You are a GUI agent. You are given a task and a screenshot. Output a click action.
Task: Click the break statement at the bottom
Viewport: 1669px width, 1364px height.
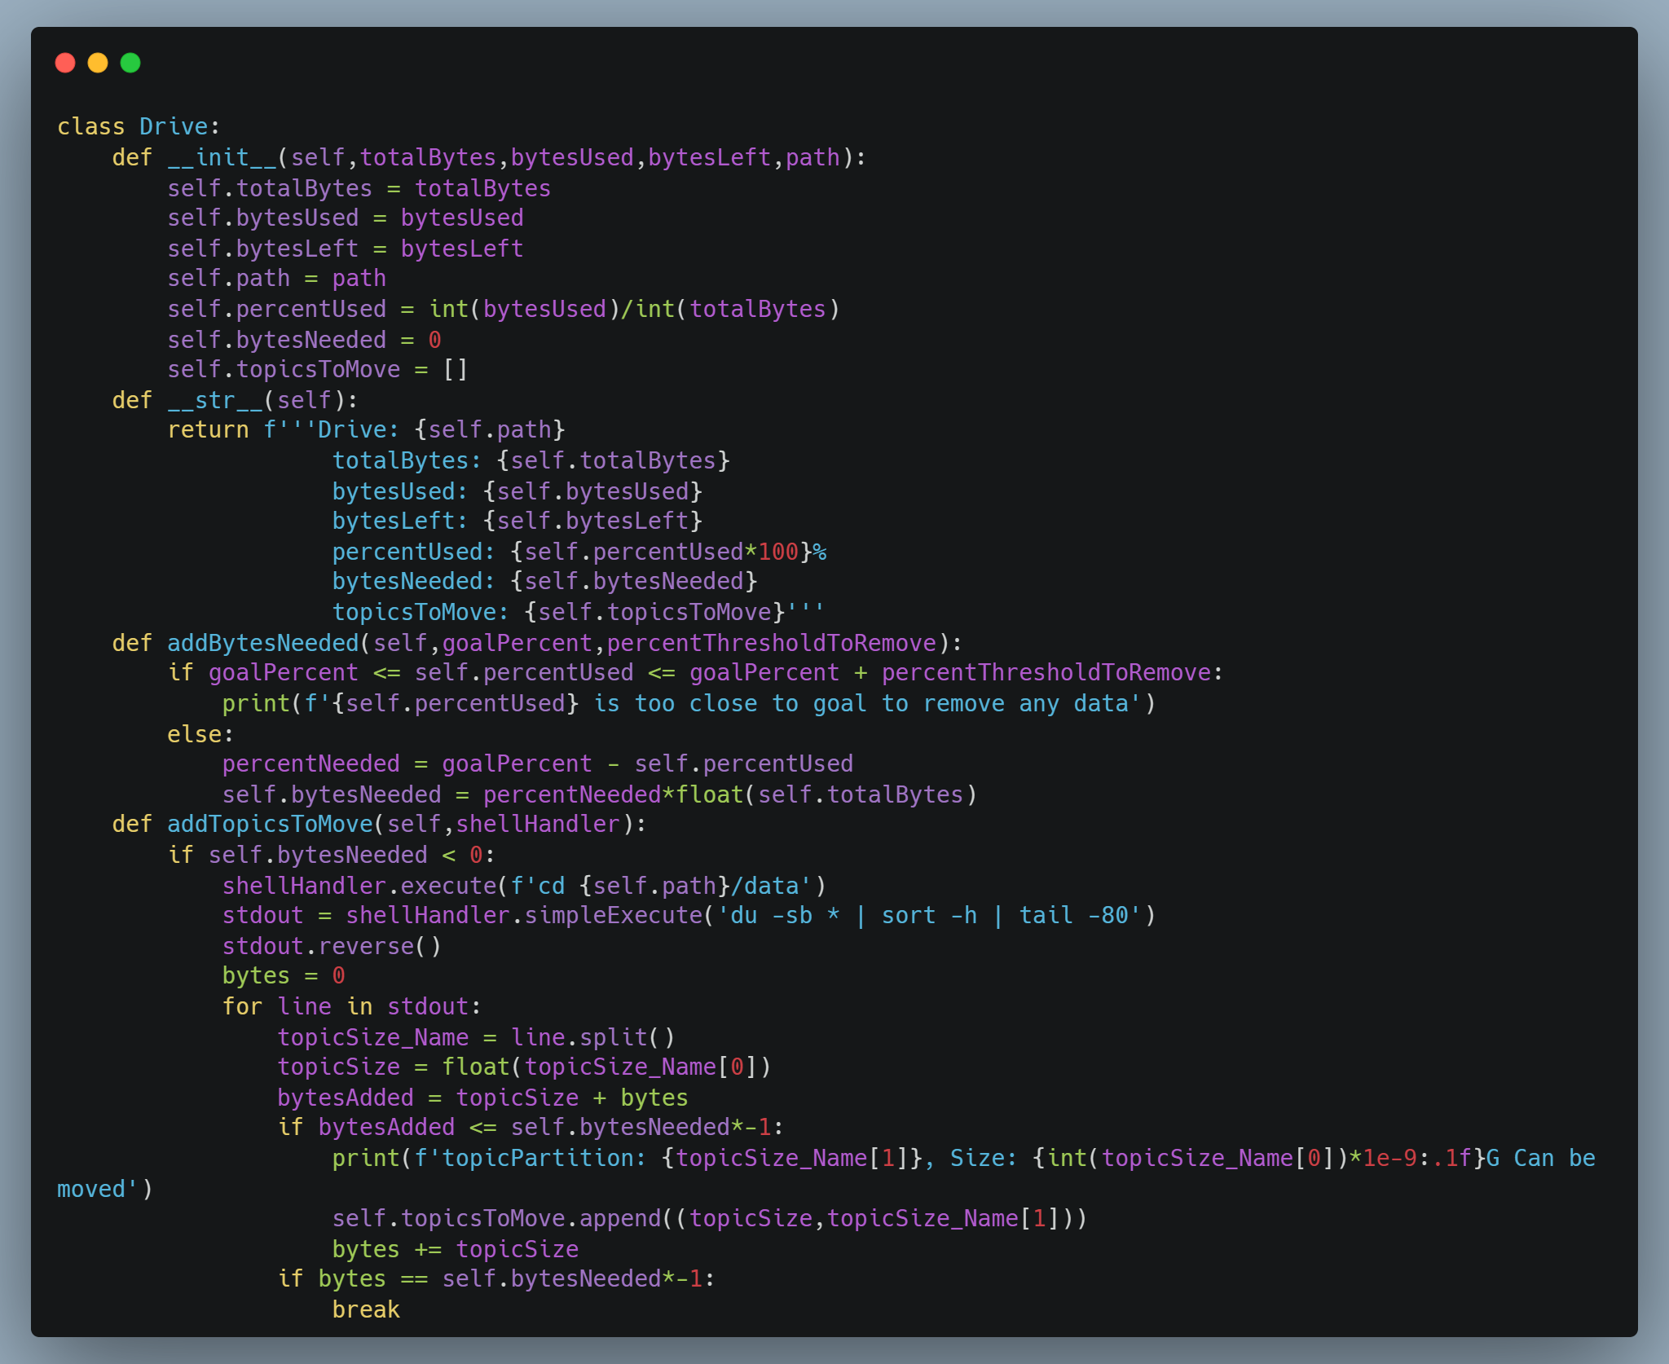click(366, 1309)
